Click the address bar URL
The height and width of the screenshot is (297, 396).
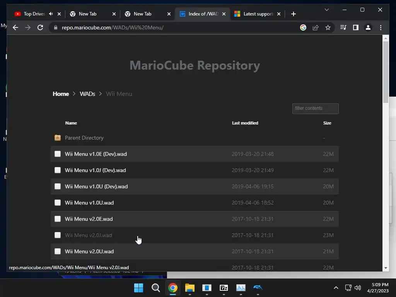tap(113, 27)
